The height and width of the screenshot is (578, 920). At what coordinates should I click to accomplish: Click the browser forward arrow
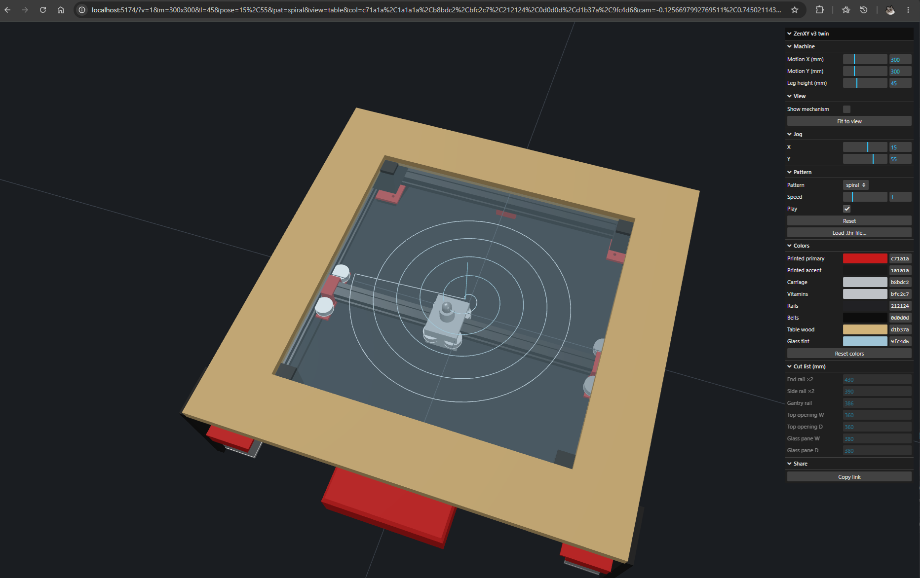(25, 10)
